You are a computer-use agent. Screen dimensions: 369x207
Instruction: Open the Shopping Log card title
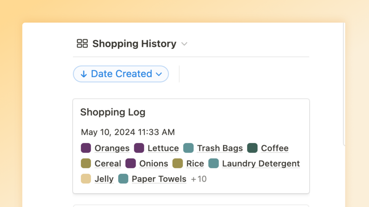click(113, 112)
